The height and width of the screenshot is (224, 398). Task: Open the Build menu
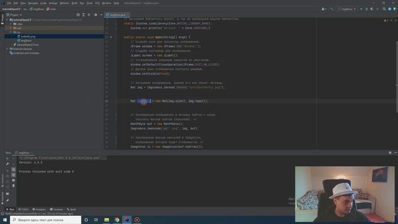pyautogui.click(x=75, y=3)
